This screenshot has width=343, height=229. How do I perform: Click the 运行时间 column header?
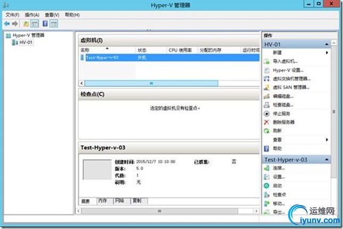point(250,50)
